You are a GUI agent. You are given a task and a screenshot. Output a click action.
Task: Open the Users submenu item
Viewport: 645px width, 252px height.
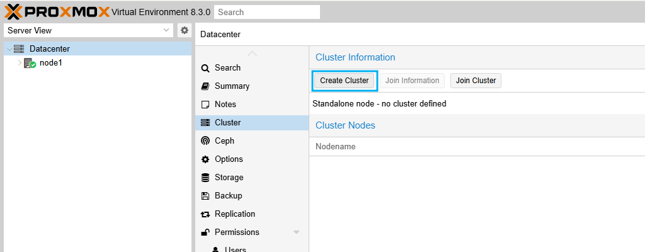[252, 248]
